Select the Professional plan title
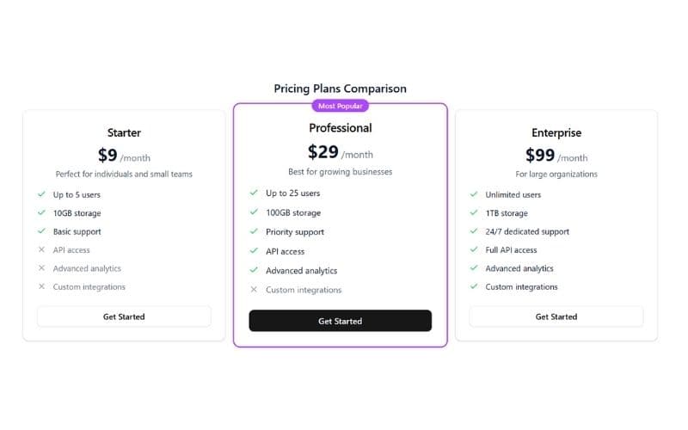 [x=341, y=128]
